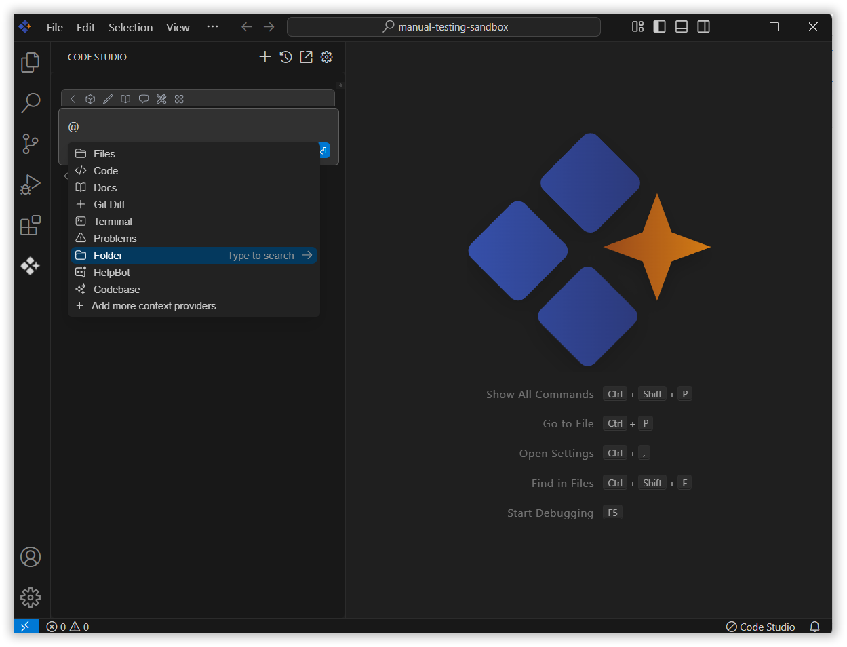Screen dimensions: 847x647
Task: Click Add more context providers
Action: tap(154, 306)
